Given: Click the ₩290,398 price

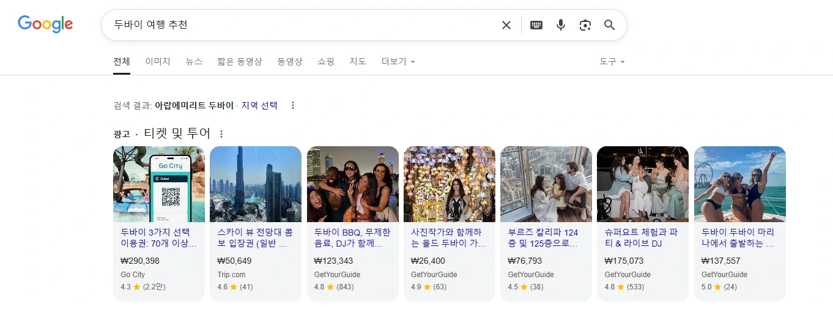Looking at the screenshot, I should [x=140, y=261].
